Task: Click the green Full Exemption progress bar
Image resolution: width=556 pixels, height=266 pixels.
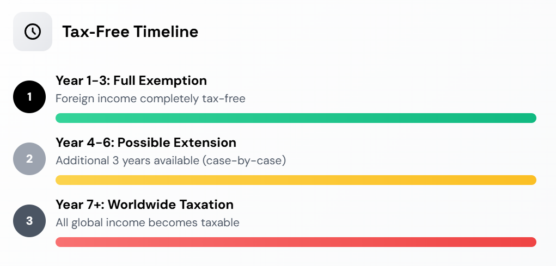Action: [296, 118]
